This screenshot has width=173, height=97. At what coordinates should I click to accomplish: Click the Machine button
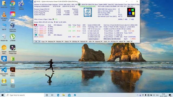(x=59, y=41)
